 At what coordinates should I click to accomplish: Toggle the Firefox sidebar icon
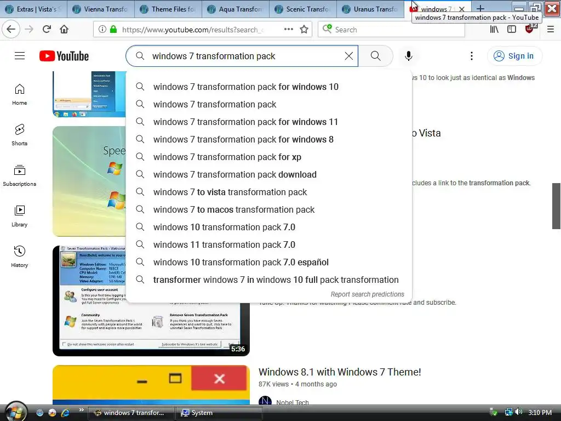(x=512, y=30)
